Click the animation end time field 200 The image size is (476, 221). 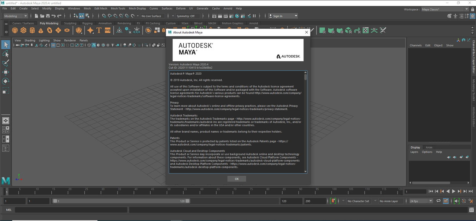coord(315,201)
